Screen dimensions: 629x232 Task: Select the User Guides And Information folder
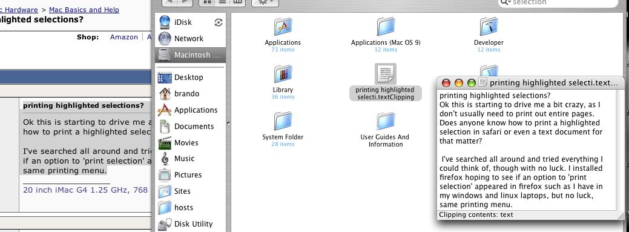pyautogui.click(x=386, y=122)
